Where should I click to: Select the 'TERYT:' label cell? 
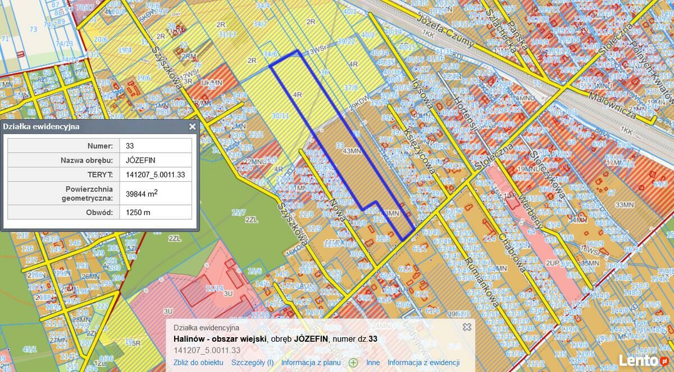click(63, 174)
